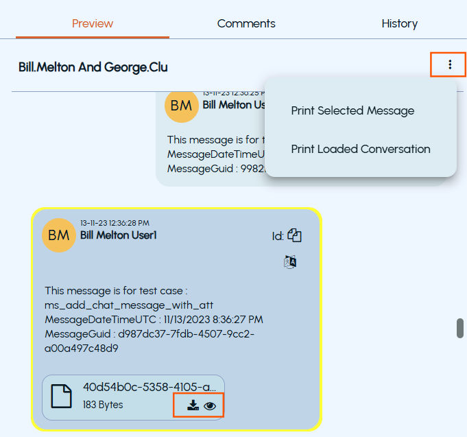Open the three-dot options menu
Image resolution: width=467 pixels, height=437 pixels.
450,64
